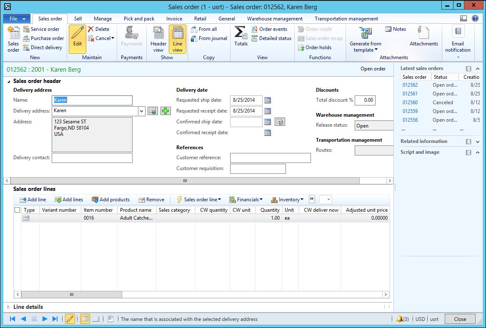Open the Requested ship date calendar picker
This screenshot has width=486, height=328.
(x=268, y=100)
